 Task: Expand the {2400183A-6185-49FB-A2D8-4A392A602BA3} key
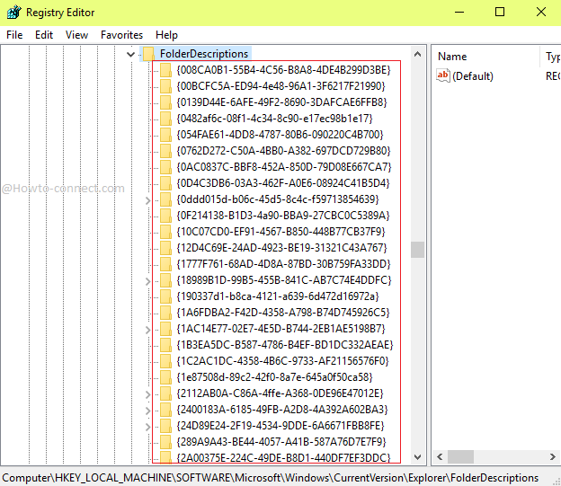pyautogui.click(x=147, y=411)
